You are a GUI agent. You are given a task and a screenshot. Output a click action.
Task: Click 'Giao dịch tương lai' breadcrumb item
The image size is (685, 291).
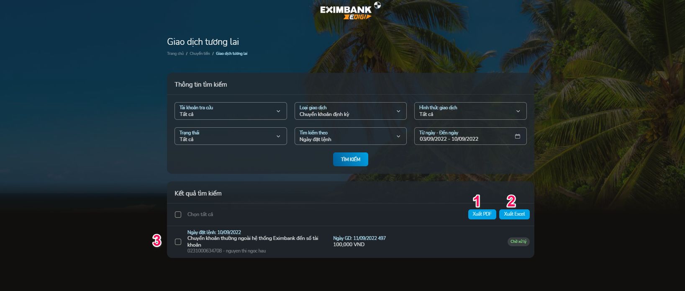click(231, 54)
